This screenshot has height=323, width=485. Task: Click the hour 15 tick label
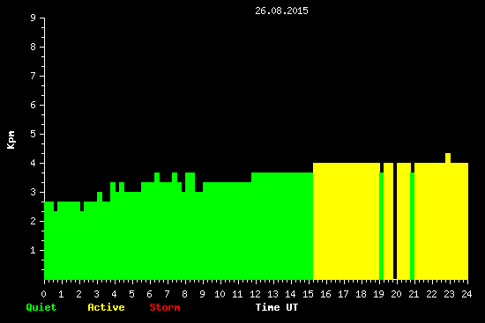click(308, 294)
